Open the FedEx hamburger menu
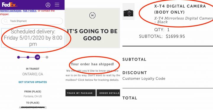 [57, 5]
